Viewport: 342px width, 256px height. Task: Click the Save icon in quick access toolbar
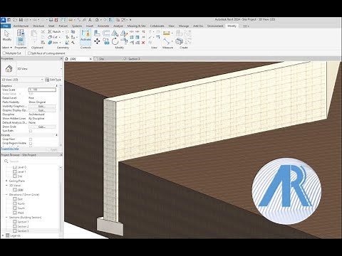pyautogui.click(x=21, y=20)
